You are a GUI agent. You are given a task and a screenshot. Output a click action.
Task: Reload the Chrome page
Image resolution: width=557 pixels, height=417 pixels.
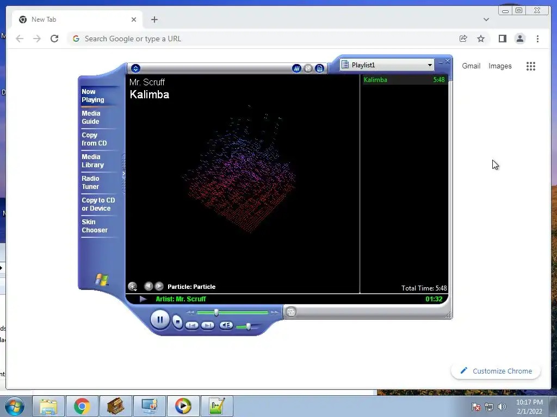(54, 39)
